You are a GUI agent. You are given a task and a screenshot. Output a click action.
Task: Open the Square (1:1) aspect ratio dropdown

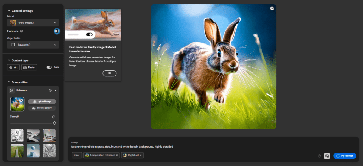pos(33,45)
